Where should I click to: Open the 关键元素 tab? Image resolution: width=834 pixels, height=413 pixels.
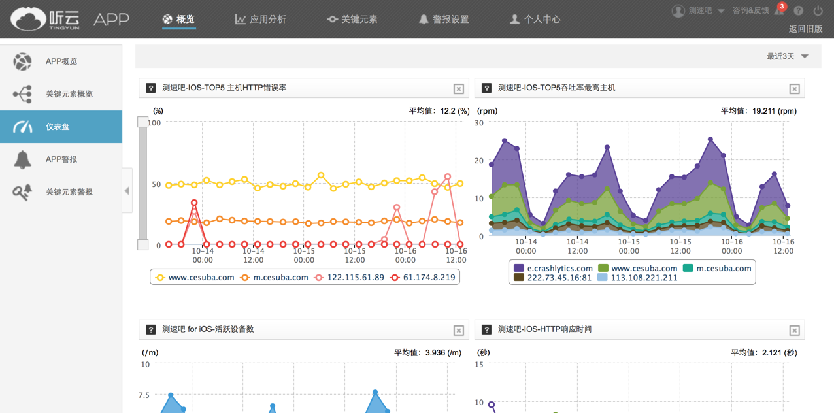(352, 19)
